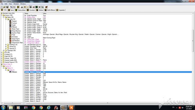Select the Undead race folder
This screenshot has height=110, width=195.
point(7,54)
